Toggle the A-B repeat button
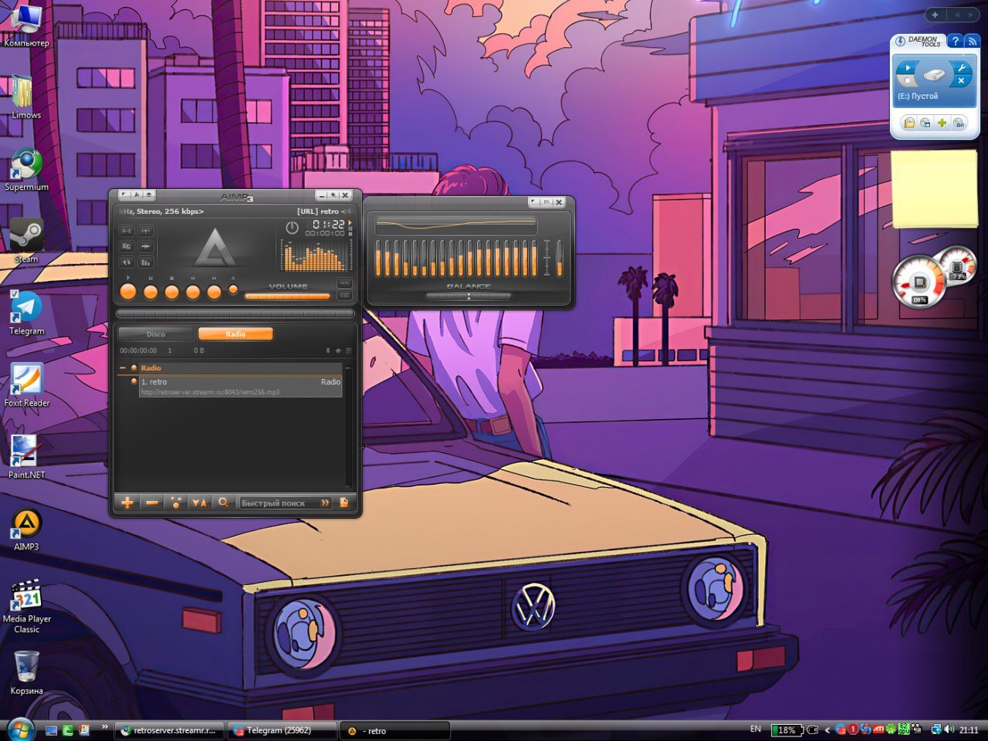The width and height of the screenshot is (988, 741). pyautogui.click(x=127, y=231)
